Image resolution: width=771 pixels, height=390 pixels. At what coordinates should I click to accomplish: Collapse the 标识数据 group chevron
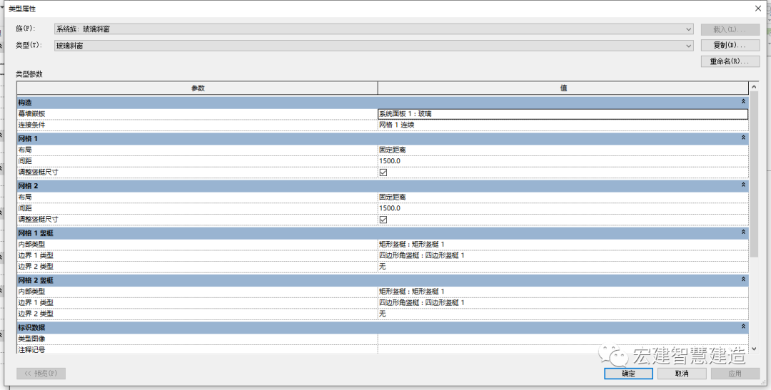coord(743,327)
